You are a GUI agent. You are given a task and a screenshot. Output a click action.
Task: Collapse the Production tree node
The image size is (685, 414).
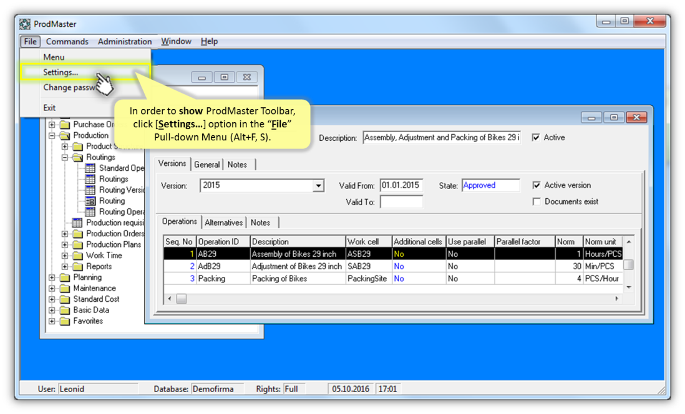pyautogui.click(x=52, y=135)
